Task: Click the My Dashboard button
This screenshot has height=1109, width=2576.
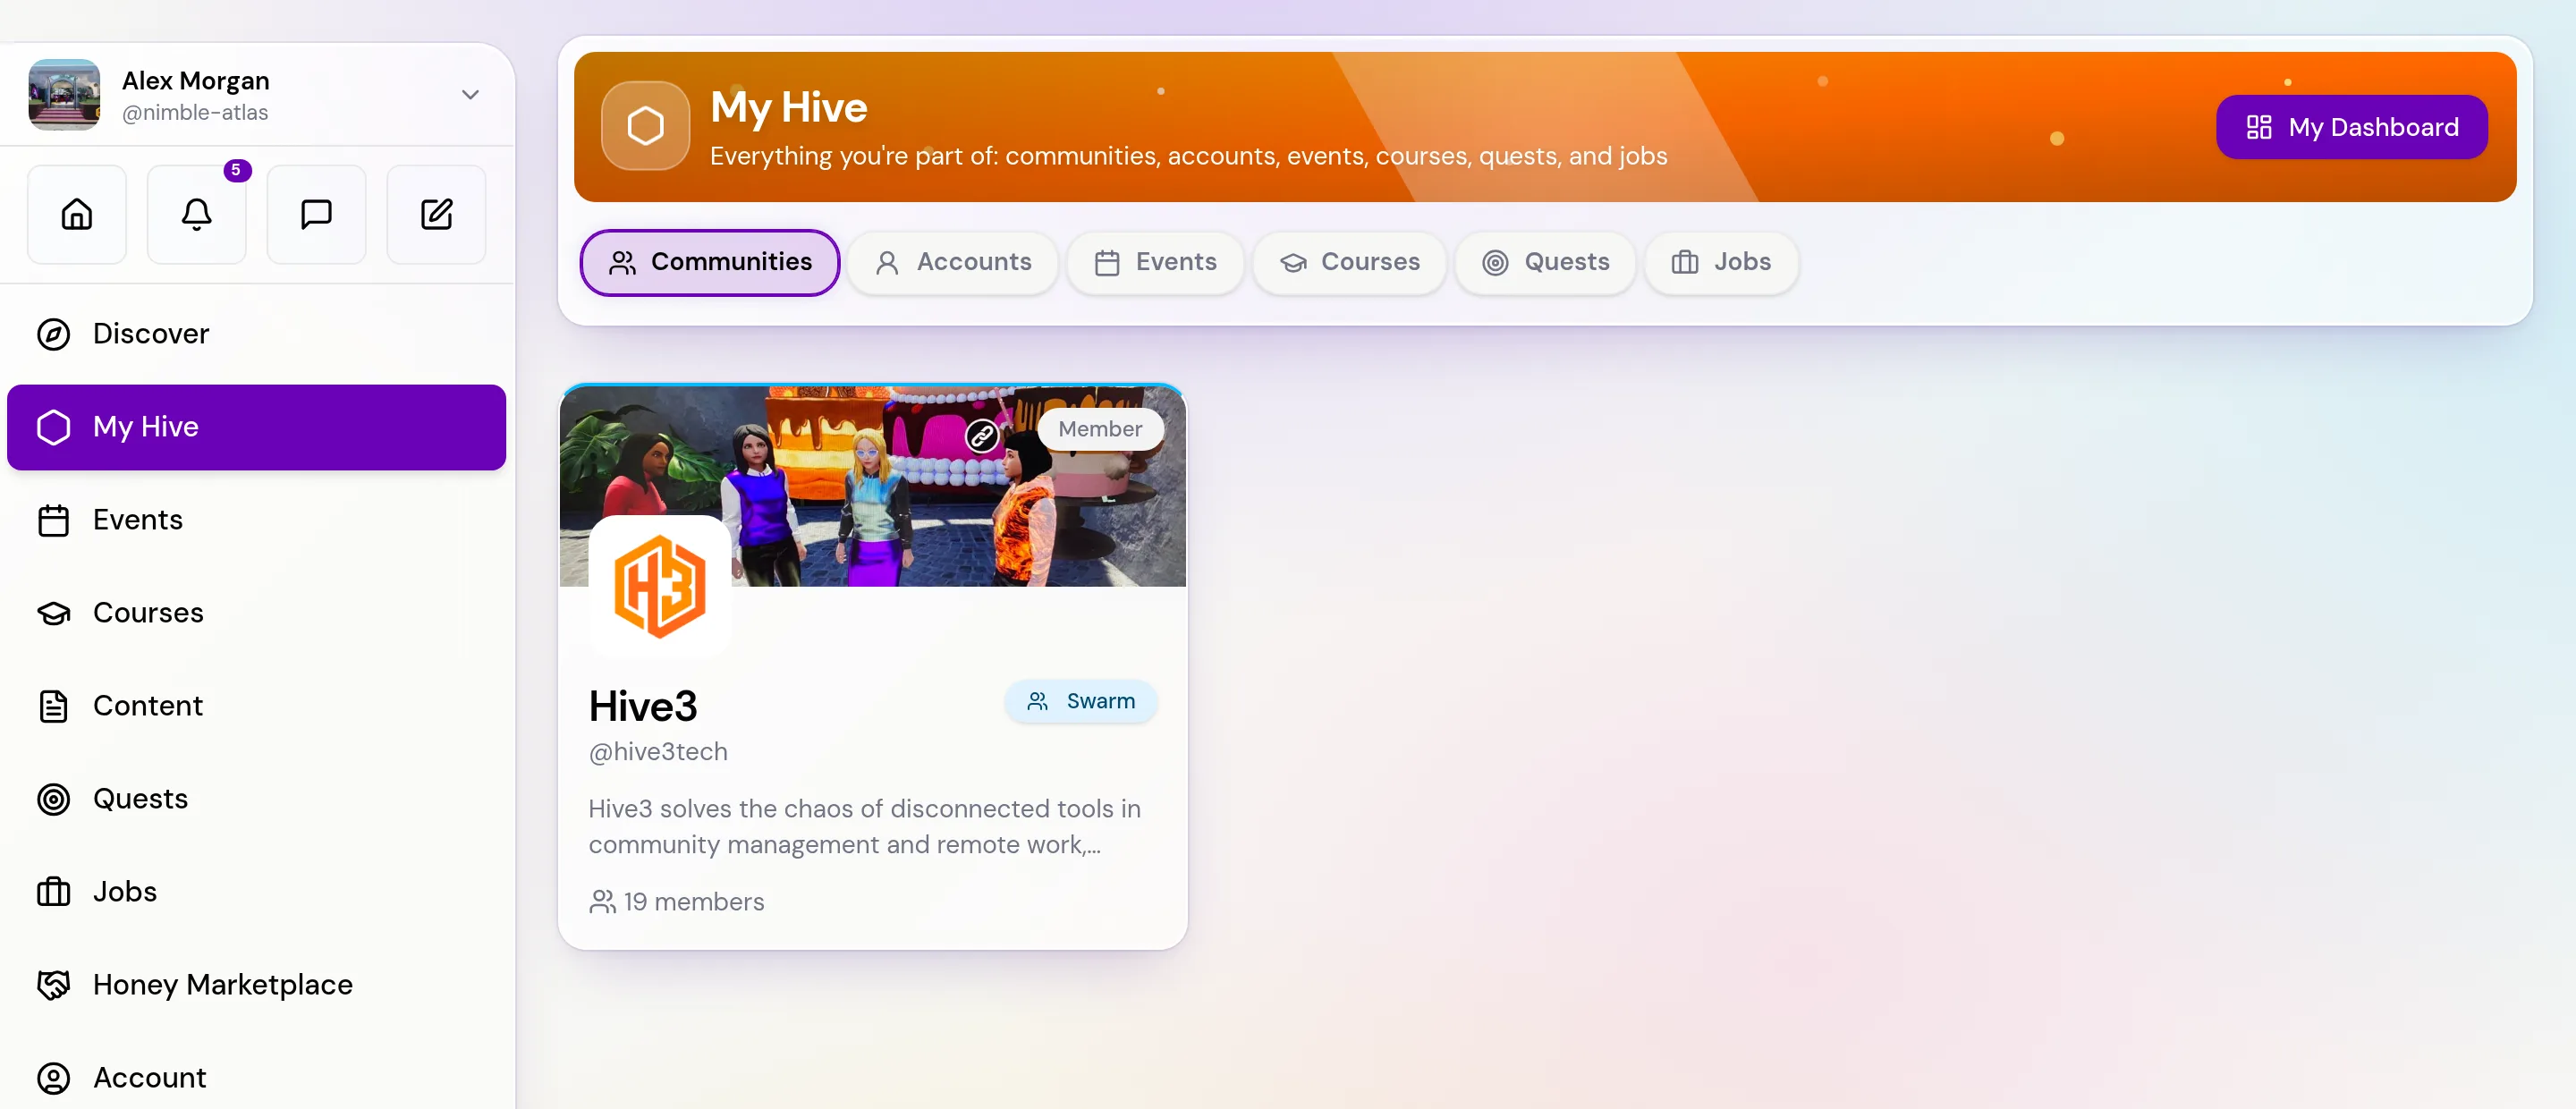Action: pyautogui.click(x=2352, y=127)
